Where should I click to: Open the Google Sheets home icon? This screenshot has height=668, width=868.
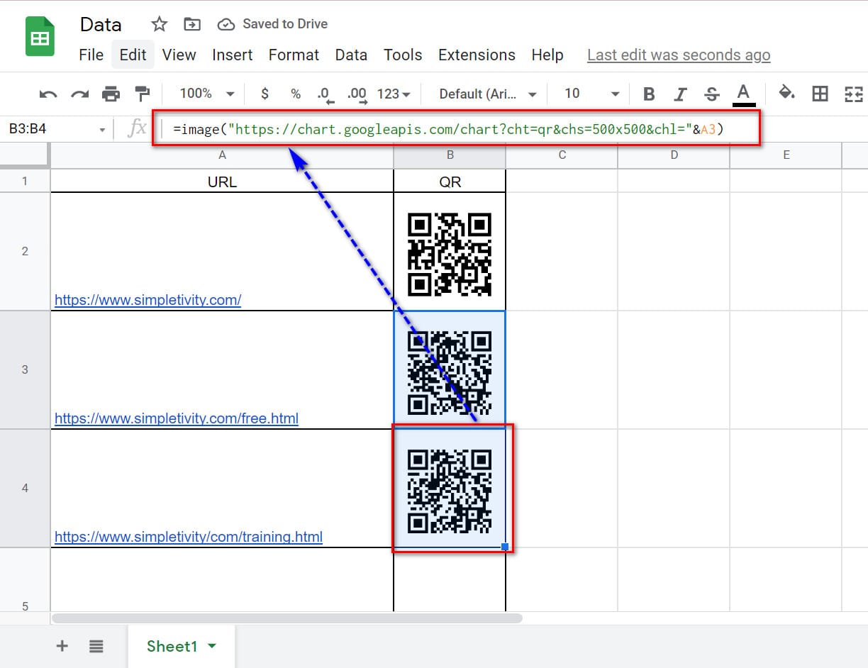pos(40,37)
